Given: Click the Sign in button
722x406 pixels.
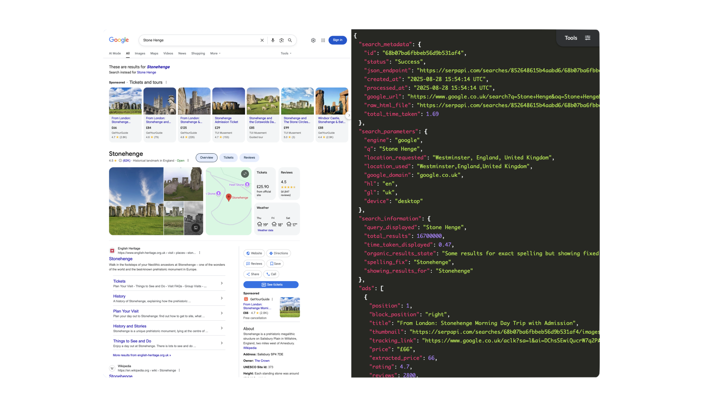Looking at the screenshot, I should pyautogui.click(x=337, y=40).
